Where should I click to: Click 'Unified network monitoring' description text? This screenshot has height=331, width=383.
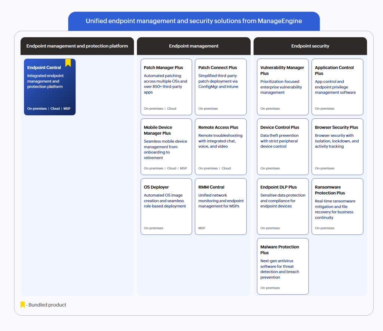[x=221, y=201]
